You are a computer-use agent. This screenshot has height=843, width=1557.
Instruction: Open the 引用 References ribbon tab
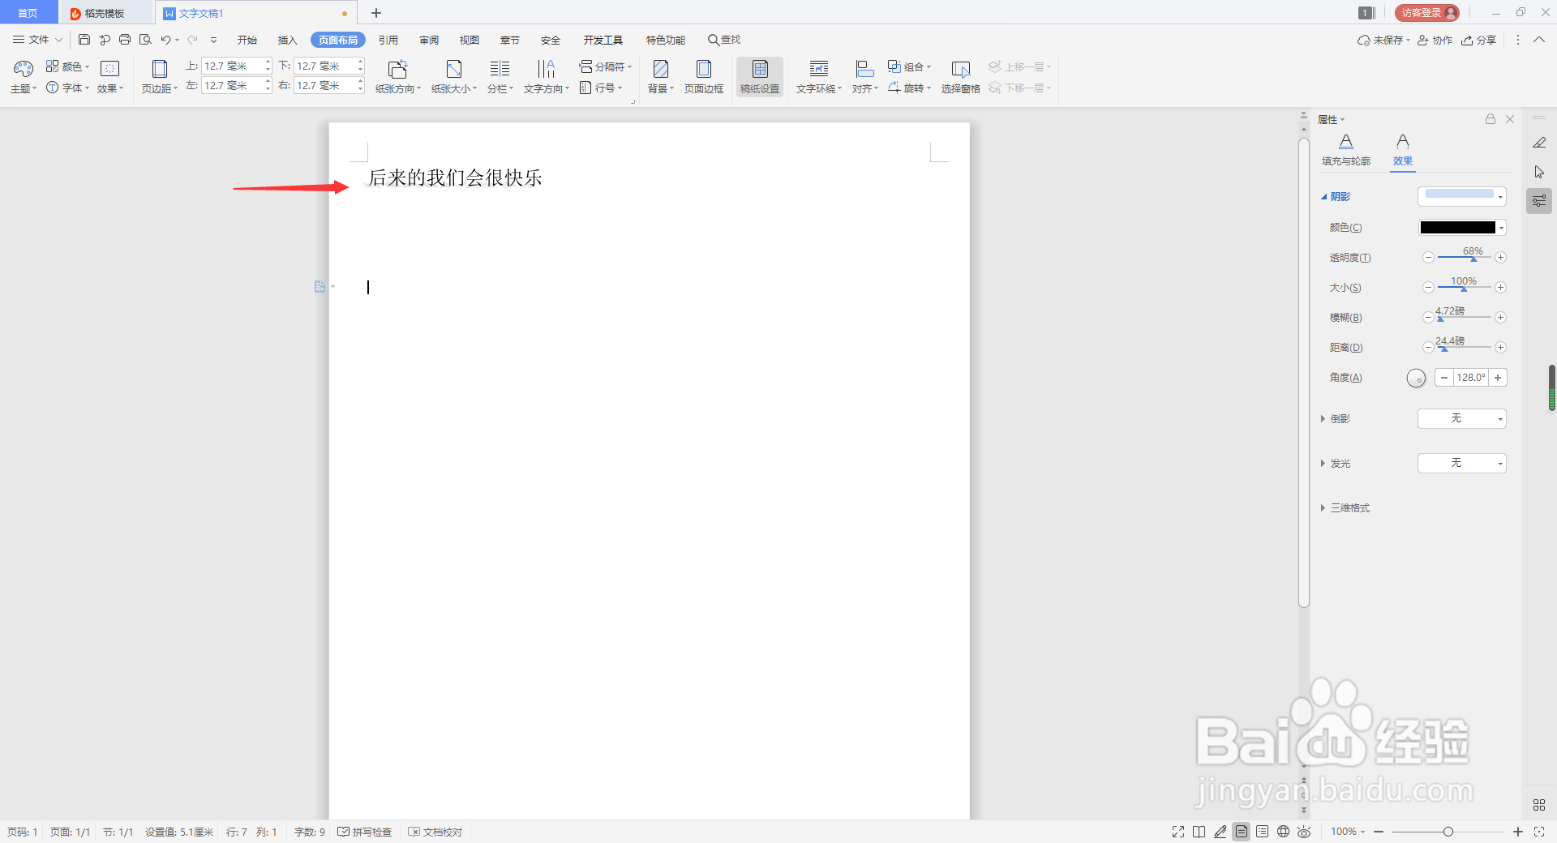(x=388, y=40)
